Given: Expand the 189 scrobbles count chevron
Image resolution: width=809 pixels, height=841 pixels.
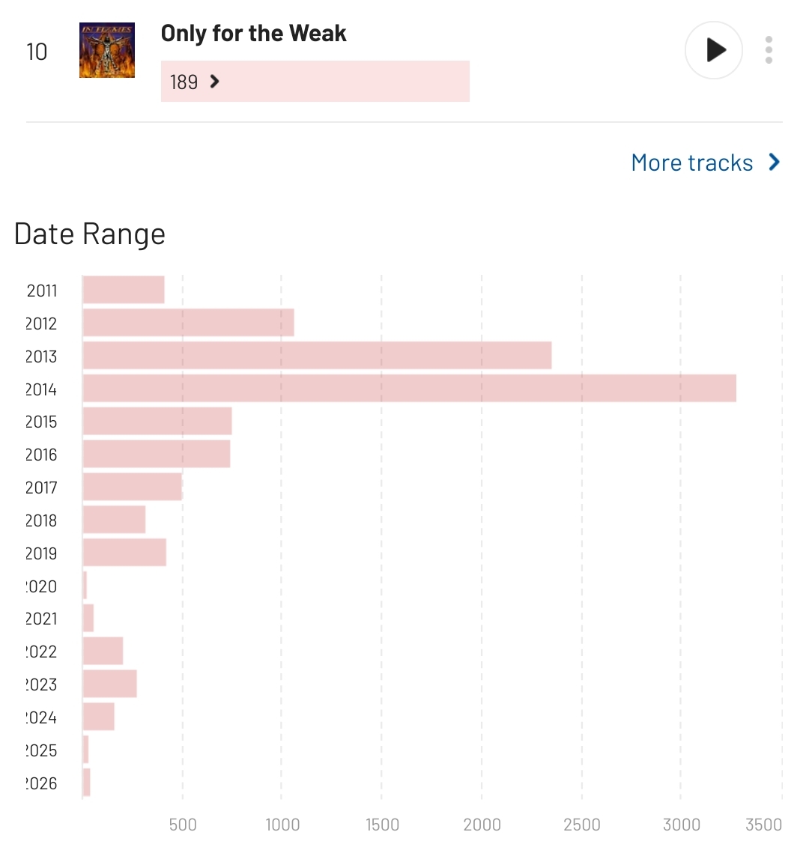Looking at the screenshot, I should point(215,82).
